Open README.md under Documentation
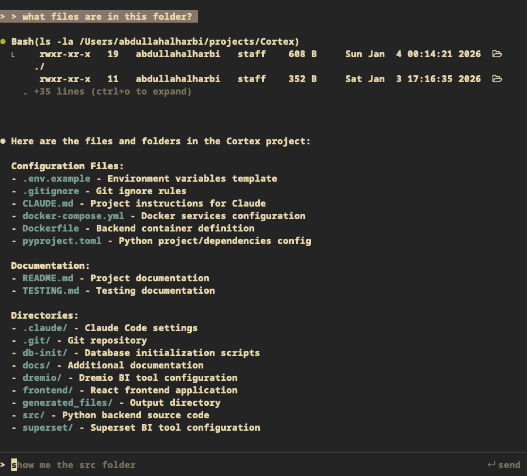 pyautogui.click(x=48, y=278)
